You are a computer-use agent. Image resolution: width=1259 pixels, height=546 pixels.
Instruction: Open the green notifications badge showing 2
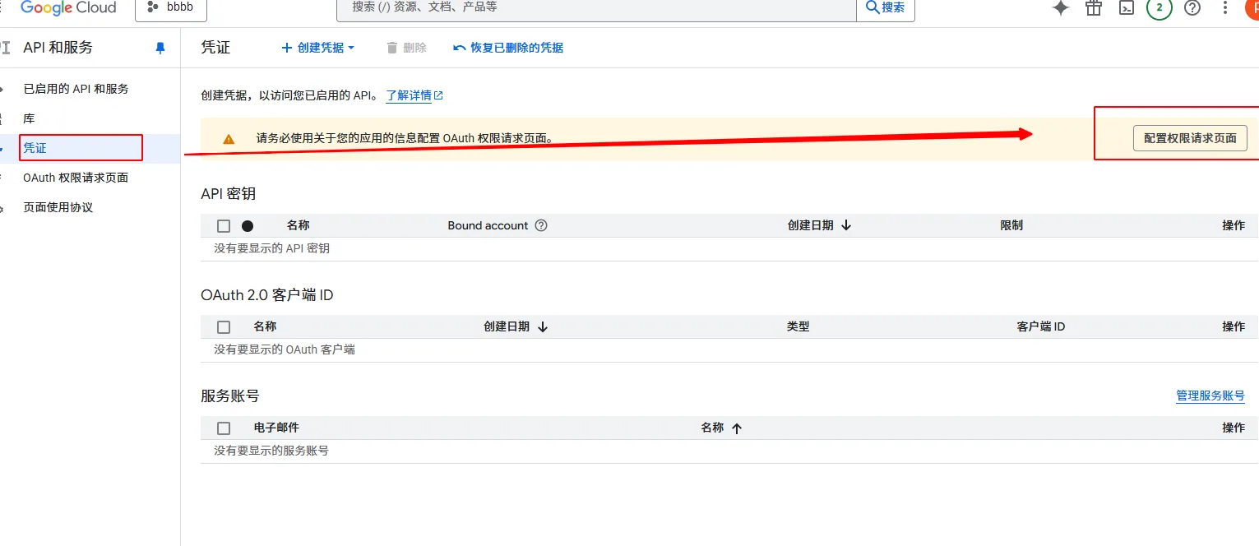click(x=1159, y=8)
